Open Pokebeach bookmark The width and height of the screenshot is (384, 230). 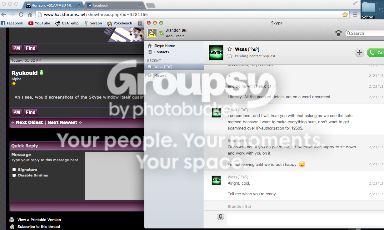pyautogui.click(x=120, y=23)
